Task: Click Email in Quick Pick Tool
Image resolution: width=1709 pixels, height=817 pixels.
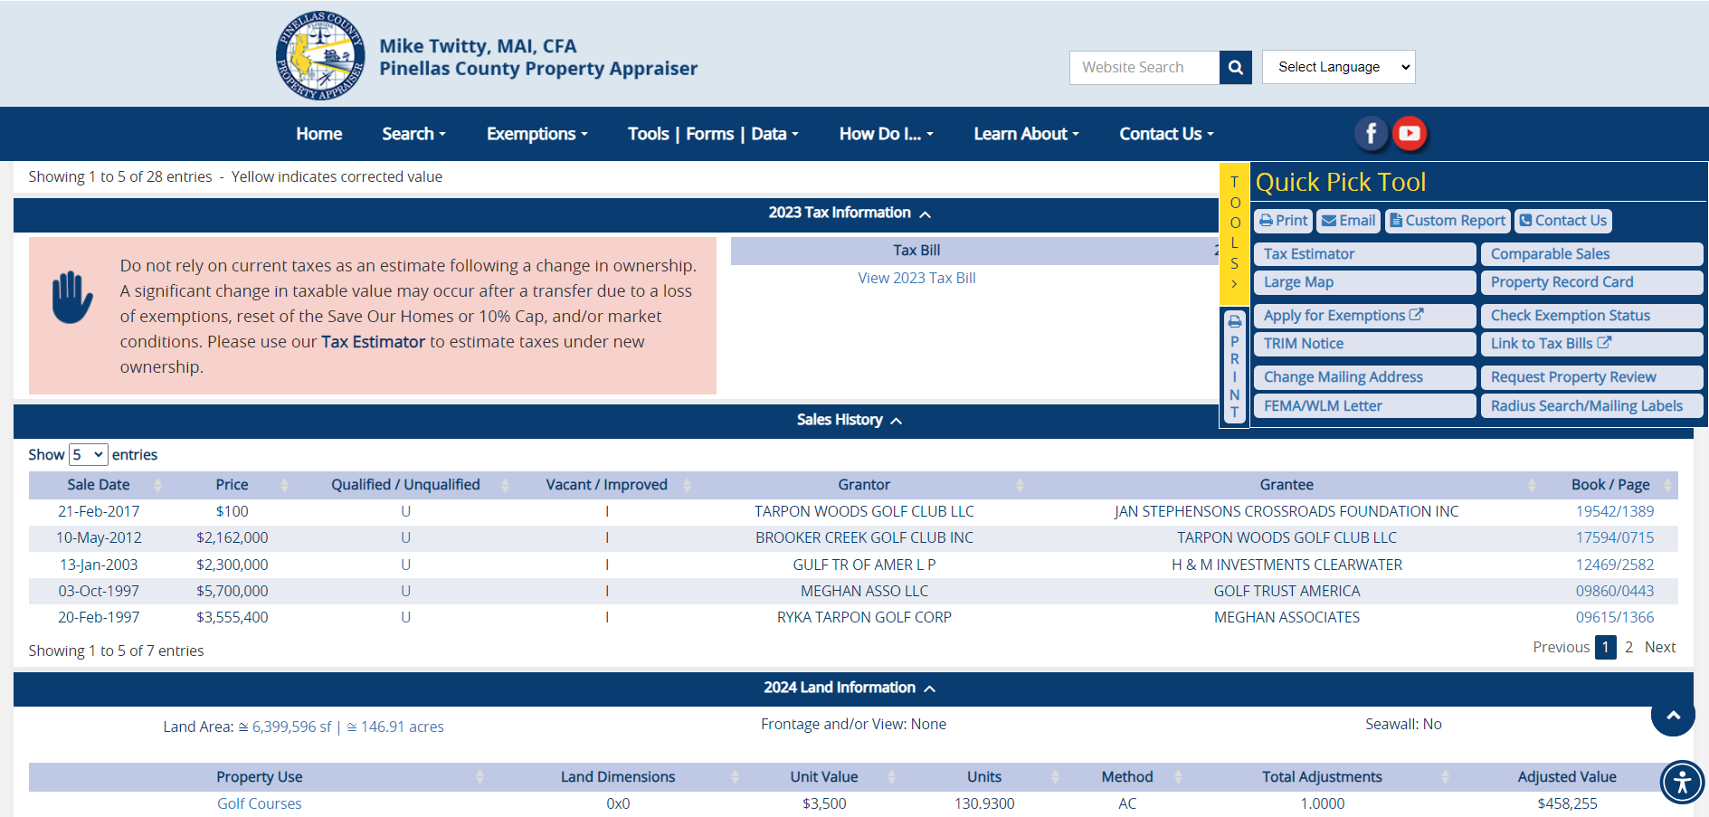Action: coord(1348,221)
